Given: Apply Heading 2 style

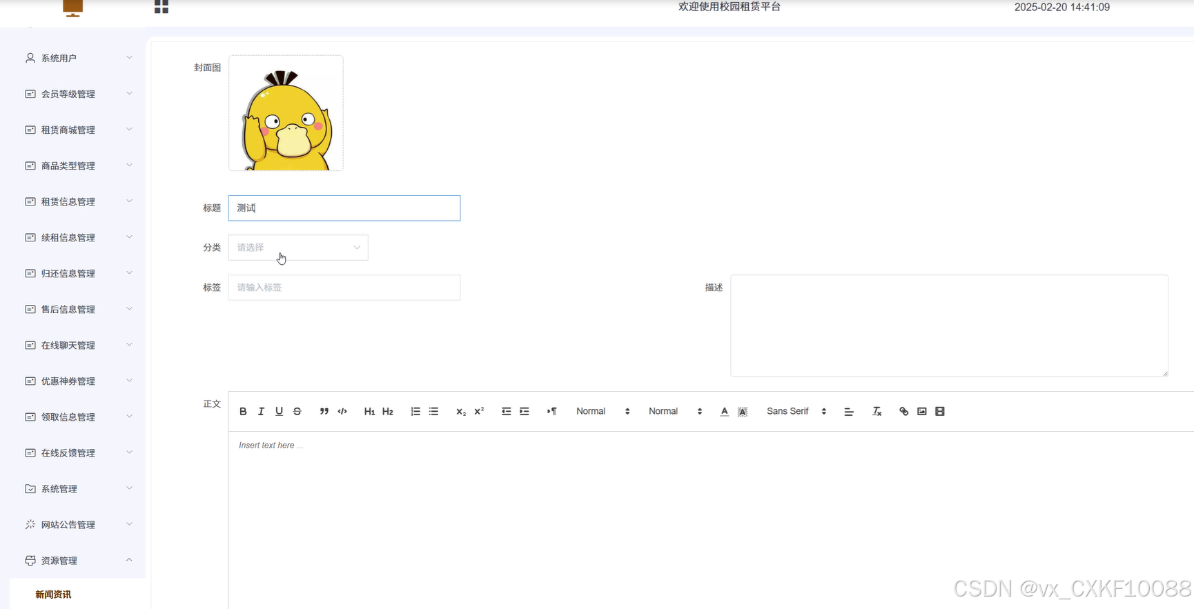Looking at the screenshot, I should [x=388, y=411].
